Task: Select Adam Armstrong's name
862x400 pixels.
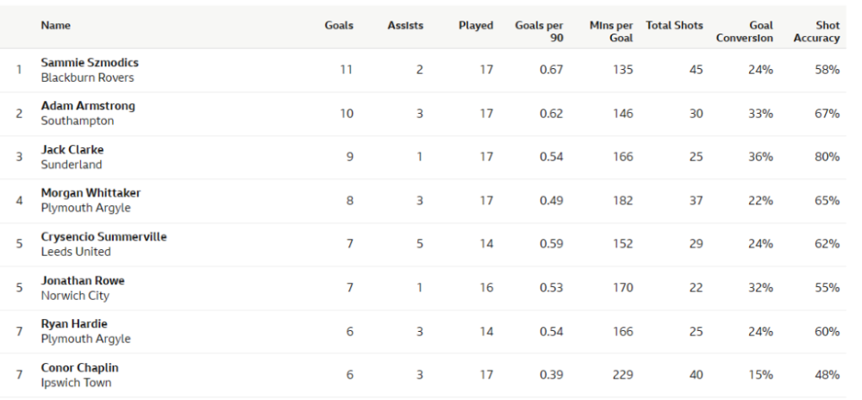Action: [x=88, y=106]
